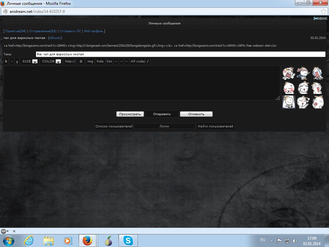The image size is (329, 247).
Task: Open the SIZE dropdown in the editor toolbar
Action: (x=30, y=61)
